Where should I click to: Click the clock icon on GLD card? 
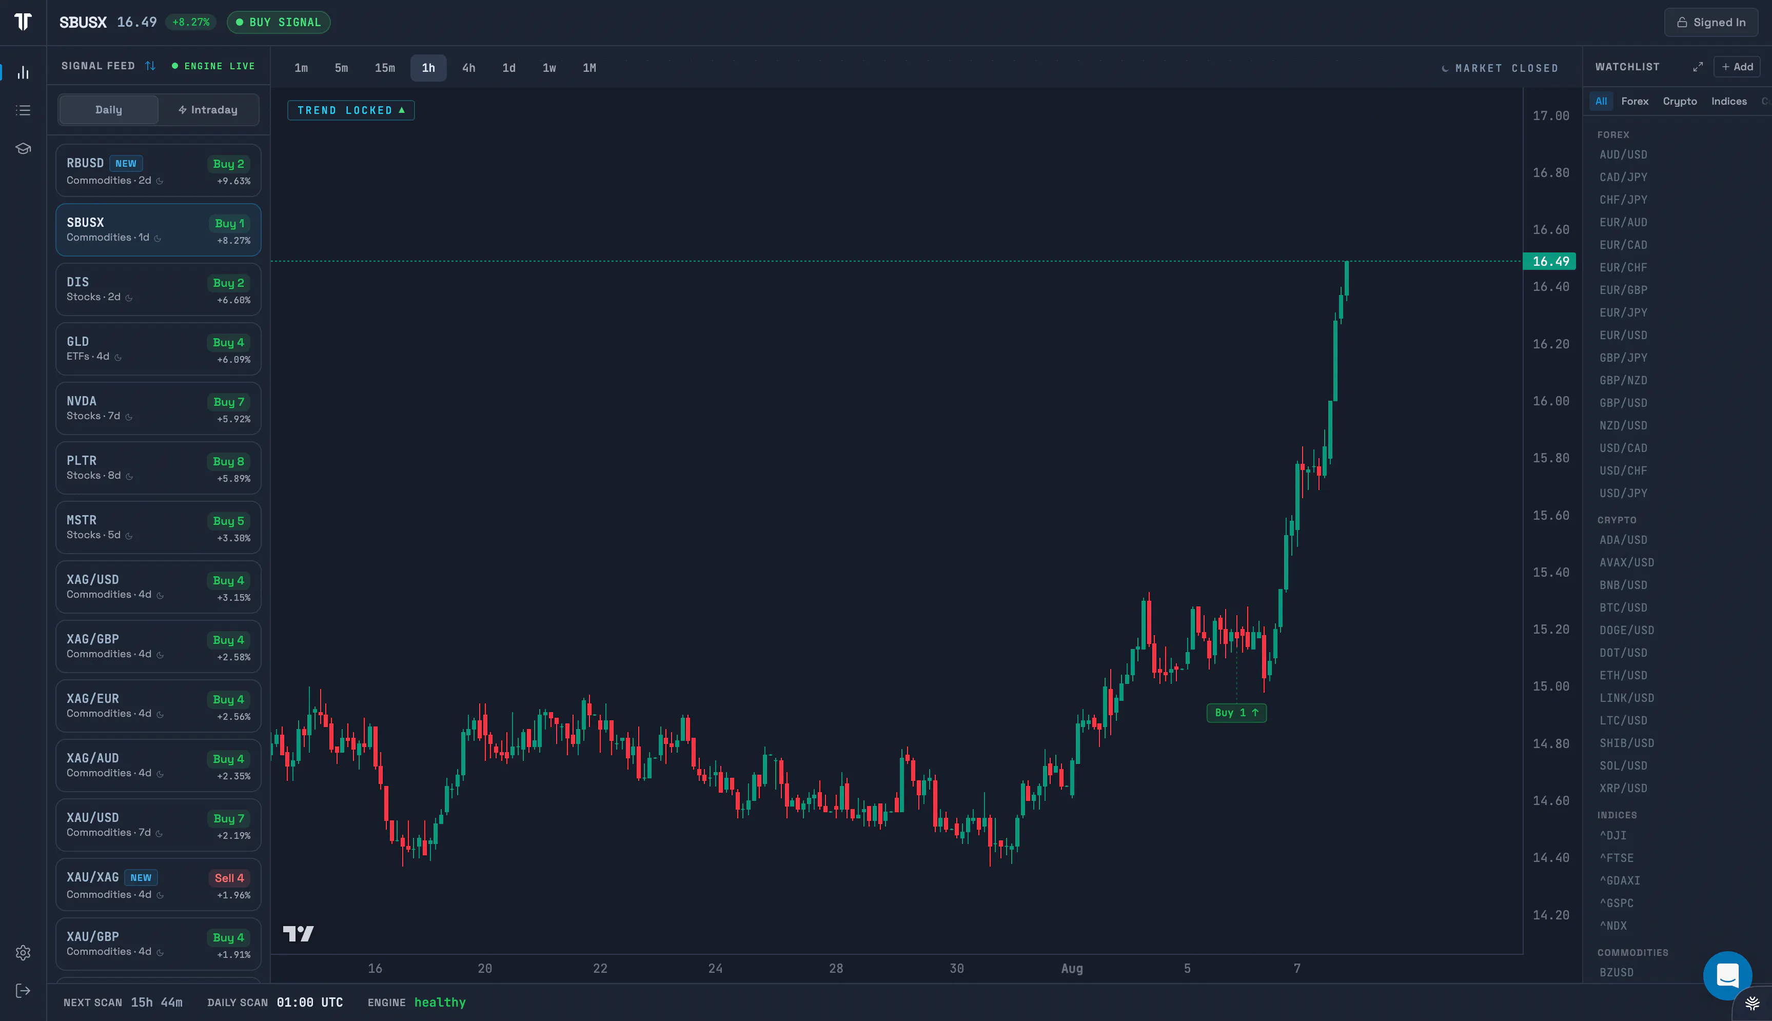118,357
